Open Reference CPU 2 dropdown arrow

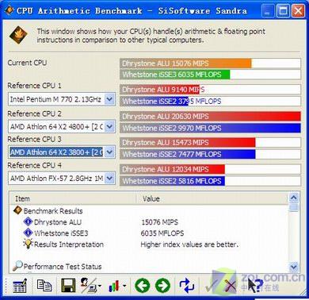[109, 126]
